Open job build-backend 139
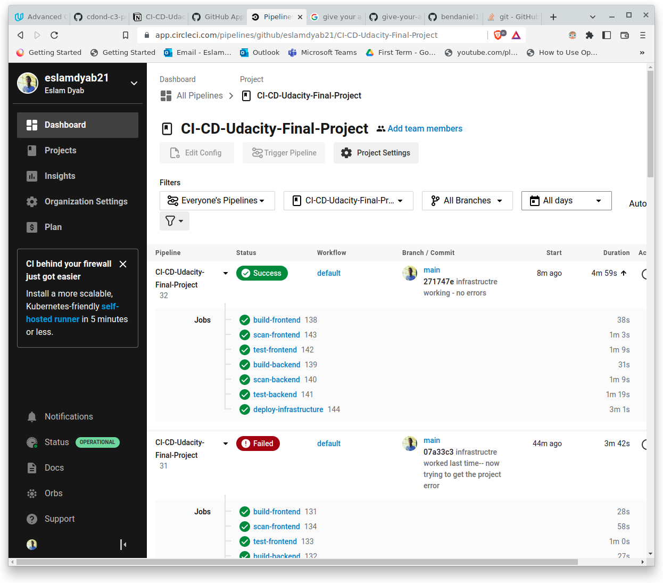 277,365
